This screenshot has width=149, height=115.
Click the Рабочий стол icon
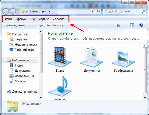click(11, 50)
